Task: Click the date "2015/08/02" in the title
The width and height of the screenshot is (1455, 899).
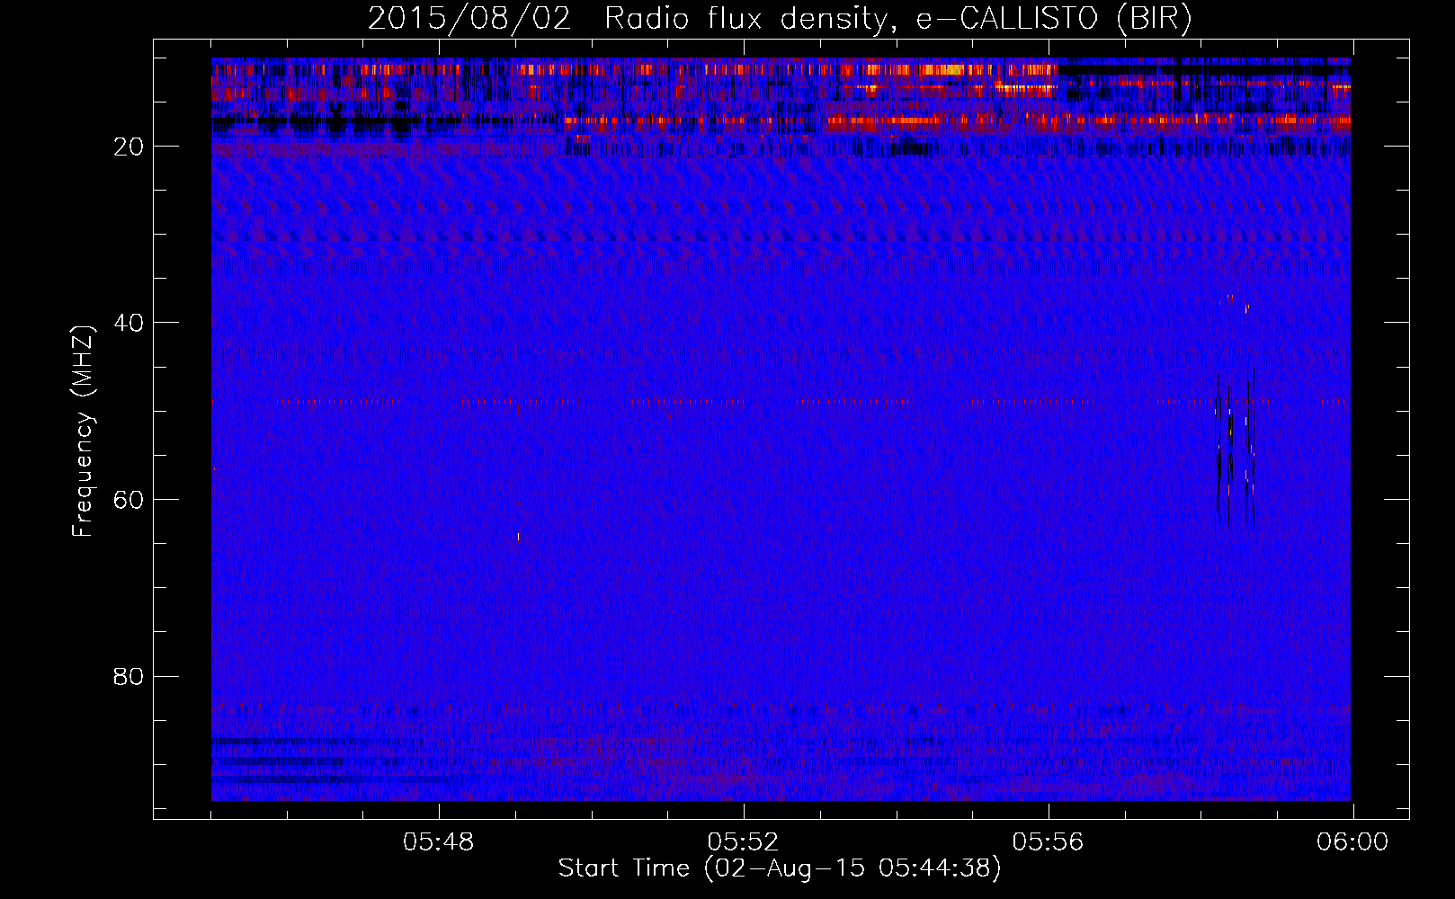Action: tap(469, 19)
